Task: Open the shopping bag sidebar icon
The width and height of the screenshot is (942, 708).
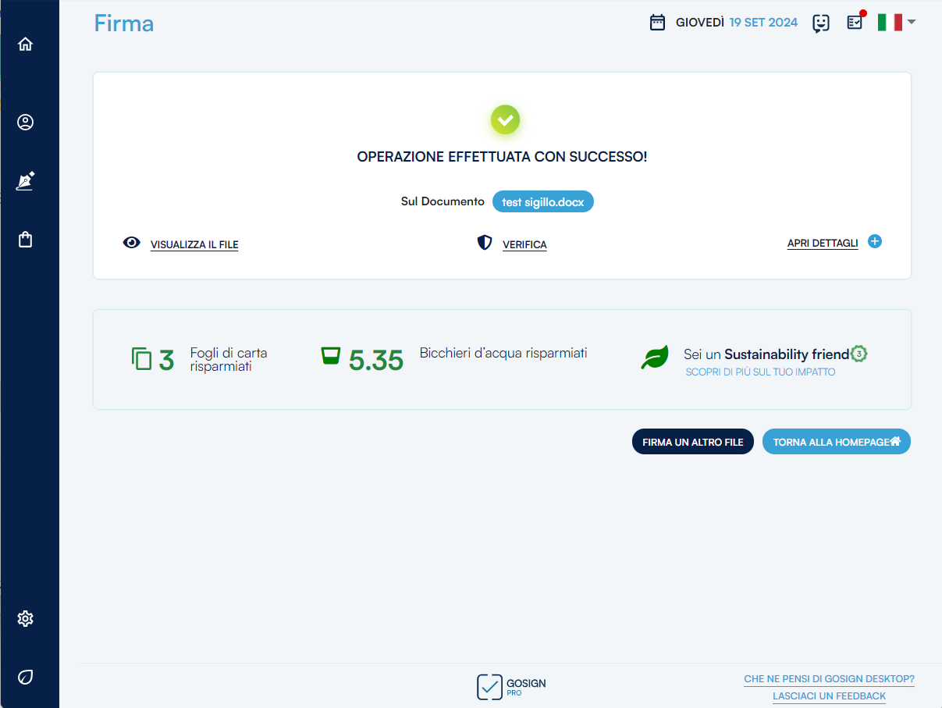Action: click(x=26, y=240)
